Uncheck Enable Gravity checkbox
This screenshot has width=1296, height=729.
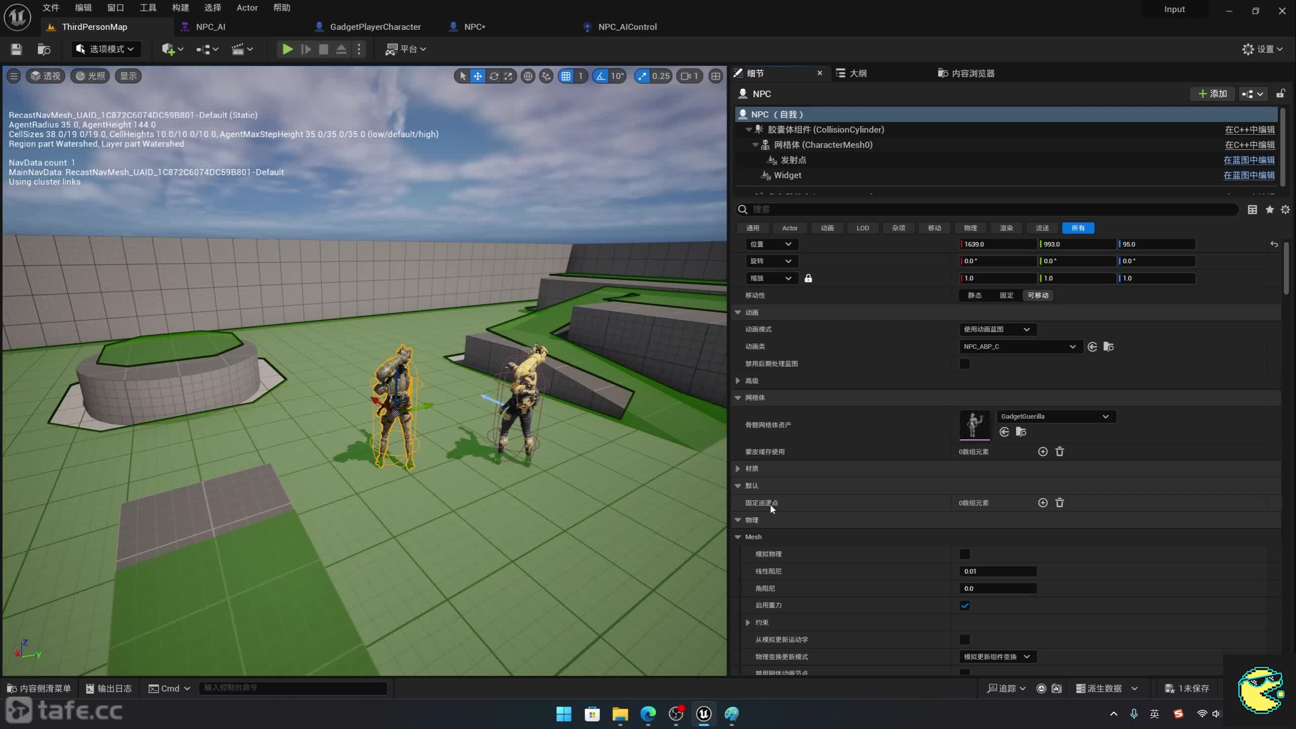965,605
